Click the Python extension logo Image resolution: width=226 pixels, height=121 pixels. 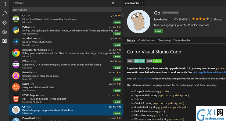click(x=16, y=30)
